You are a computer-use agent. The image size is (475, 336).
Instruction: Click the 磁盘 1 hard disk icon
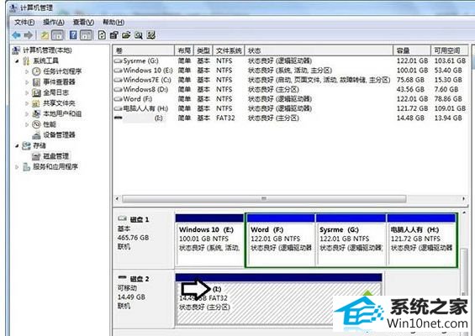(122, 218)
